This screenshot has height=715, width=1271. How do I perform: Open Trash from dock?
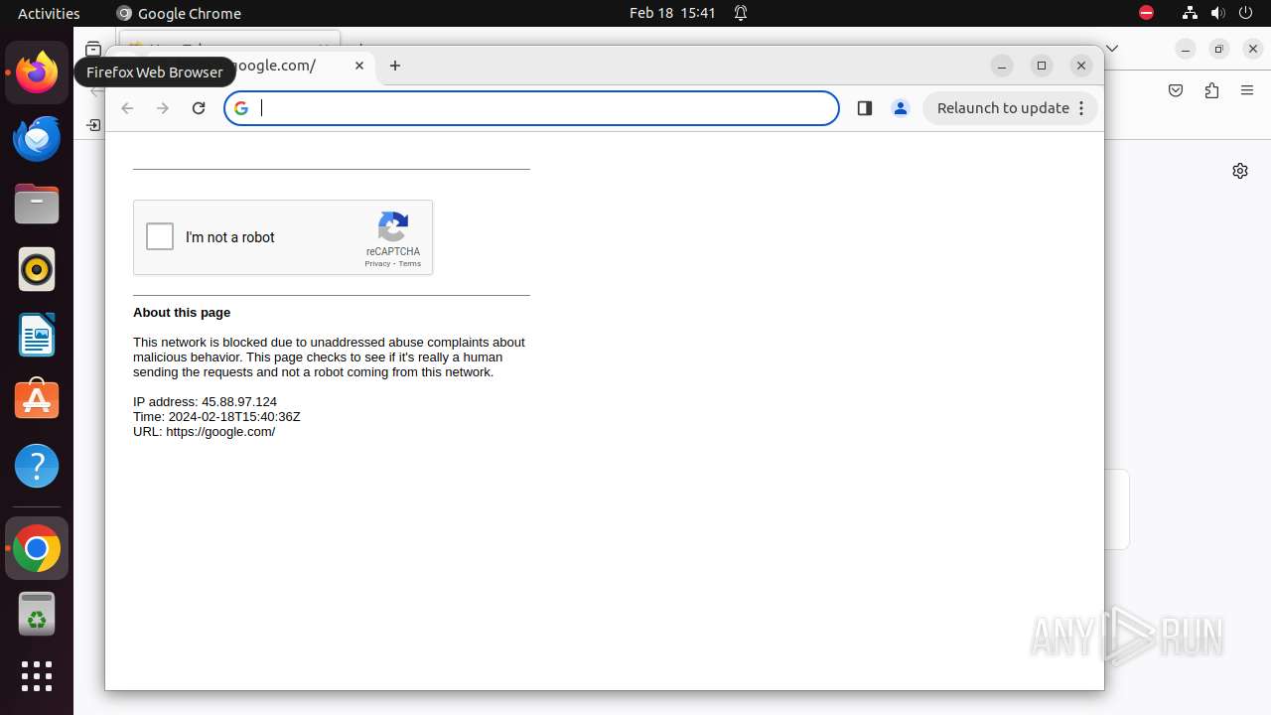(x=37, y=614)
